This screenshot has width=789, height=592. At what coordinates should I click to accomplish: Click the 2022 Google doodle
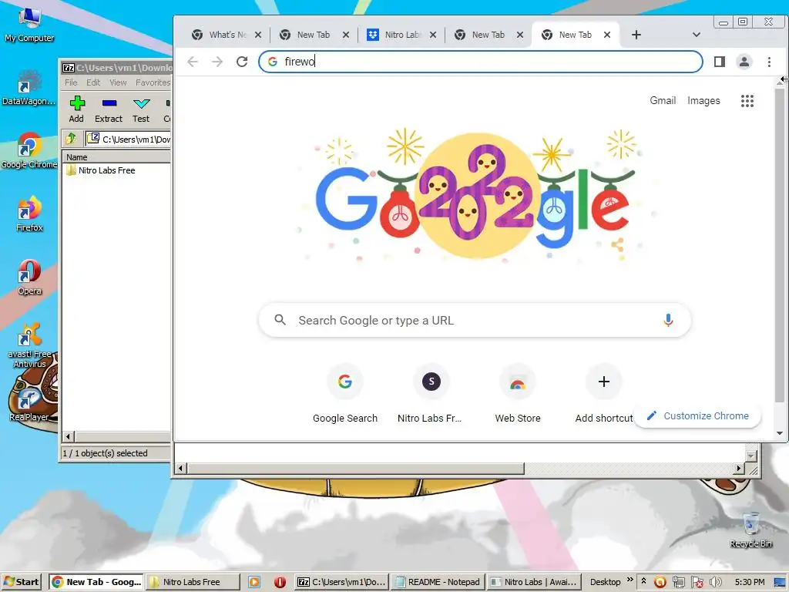click(475, 195)
